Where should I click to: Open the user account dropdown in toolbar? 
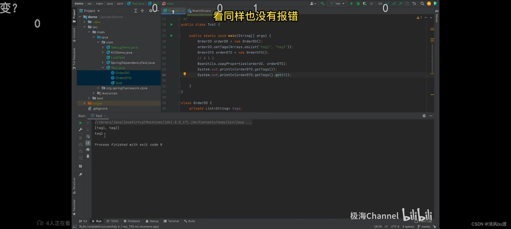click(x=313, y=4)
